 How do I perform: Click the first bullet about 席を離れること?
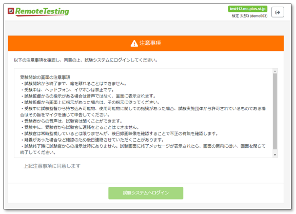pos(74,84)
